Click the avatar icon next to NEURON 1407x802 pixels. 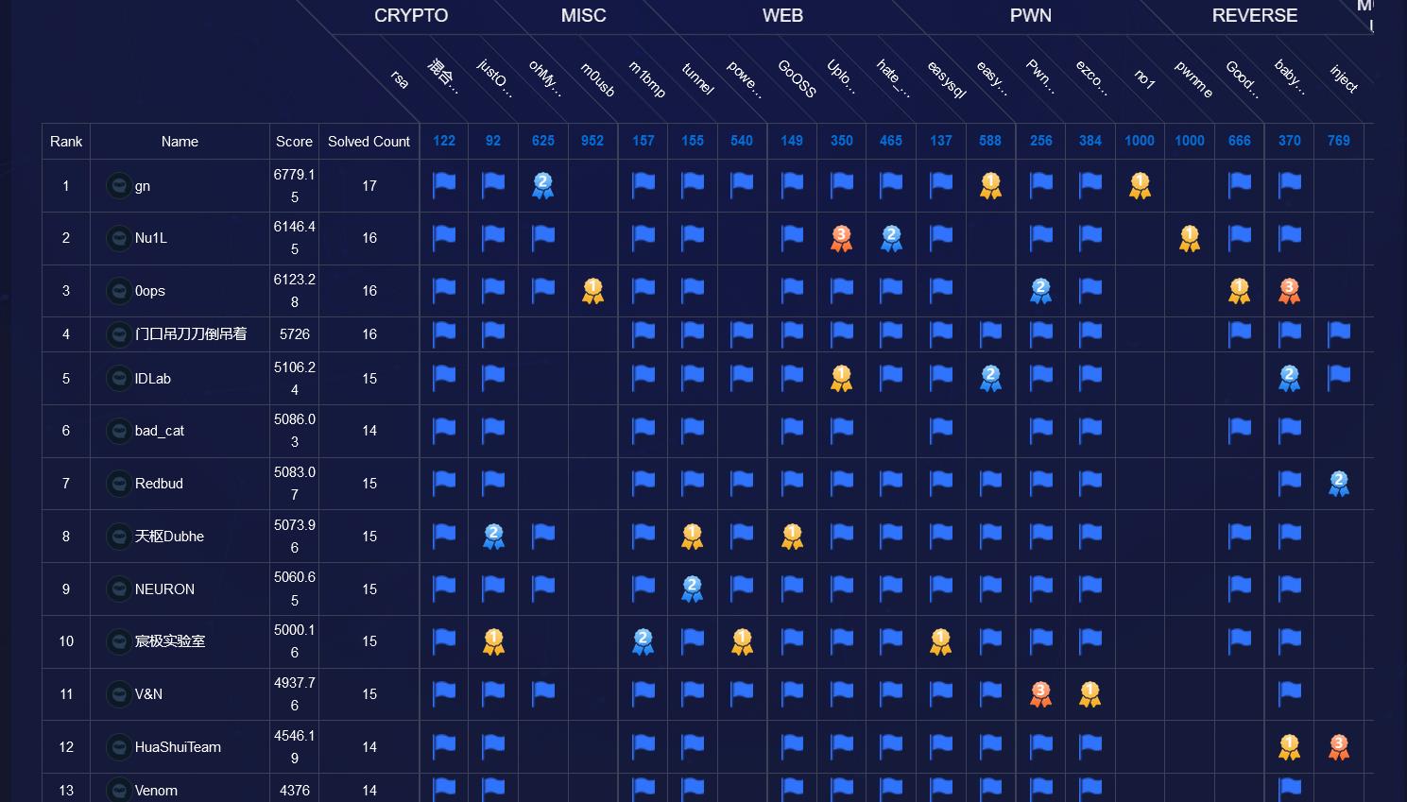tap(119, 589)
